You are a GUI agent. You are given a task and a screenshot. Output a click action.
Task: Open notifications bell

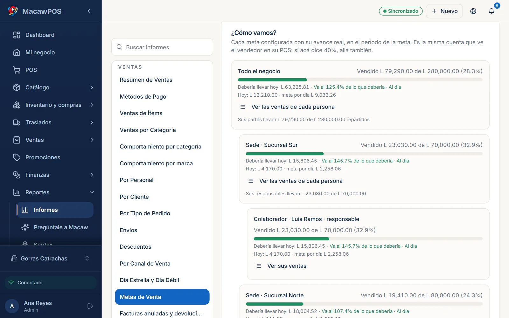[x=492, y=11]
